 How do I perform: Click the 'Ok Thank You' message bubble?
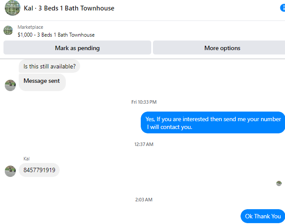click(263, 216)
